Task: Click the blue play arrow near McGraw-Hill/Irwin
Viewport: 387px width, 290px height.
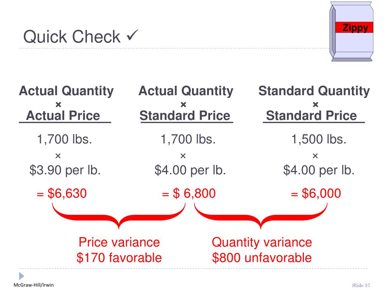Action: click(22, 276)
